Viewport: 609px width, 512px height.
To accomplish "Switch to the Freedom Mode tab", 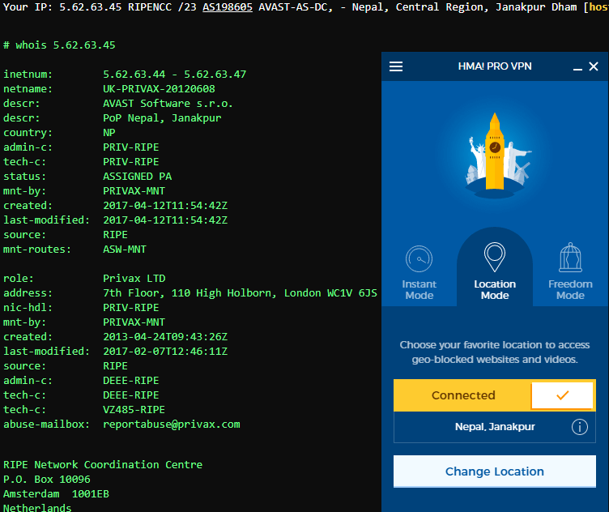I will click(x=570, y=273).
